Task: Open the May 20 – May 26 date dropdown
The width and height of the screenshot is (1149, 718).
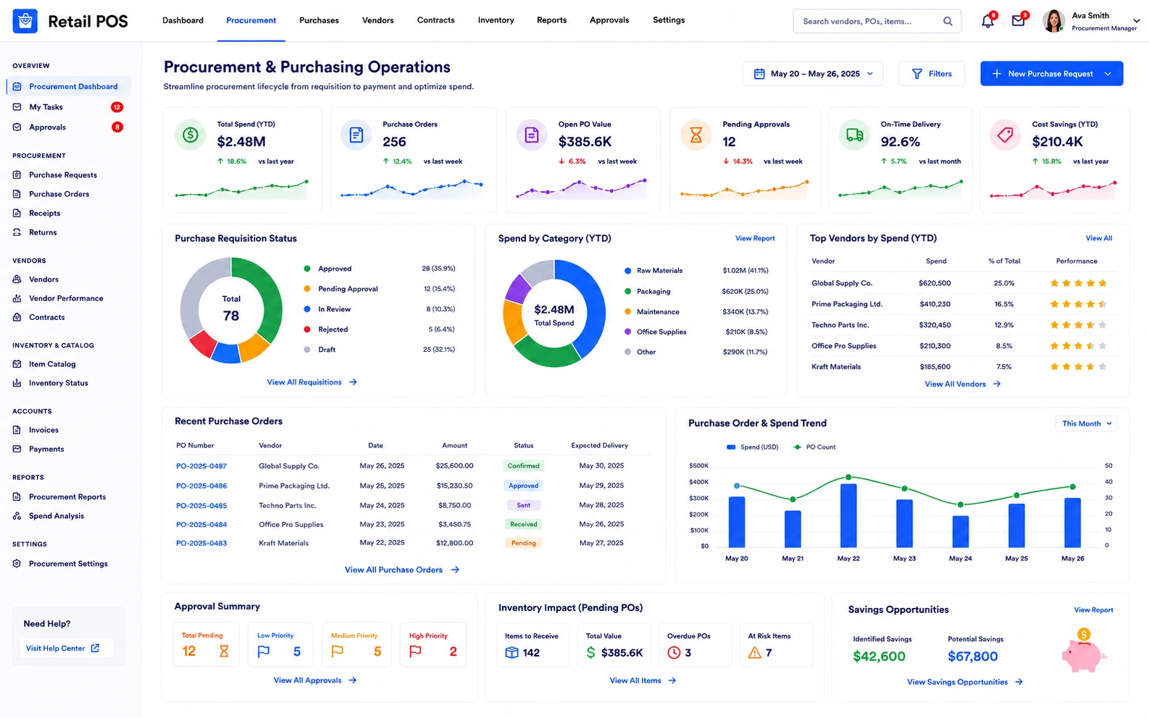Action: pos(813,74)
